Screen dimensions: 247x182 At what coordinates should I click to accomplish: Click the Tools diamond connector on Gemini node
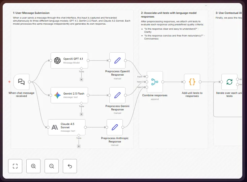click(x=81, y=103)
